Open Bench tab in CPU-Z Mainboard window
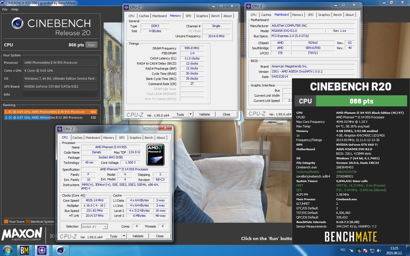The width and height of the screenshot is (410, 256). click(x=338, y=15)
